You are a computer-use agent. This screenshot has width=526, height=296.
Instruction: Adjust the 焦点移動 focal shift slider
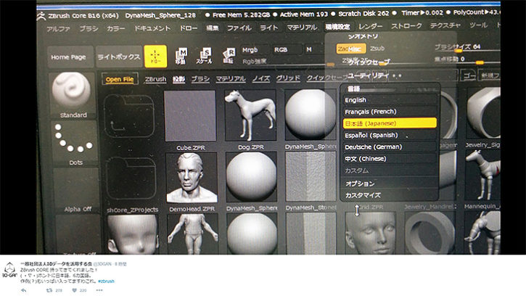(467, 60)
